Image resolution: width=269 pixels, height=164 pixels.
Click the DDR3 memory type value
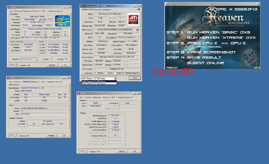pos(95,103)
